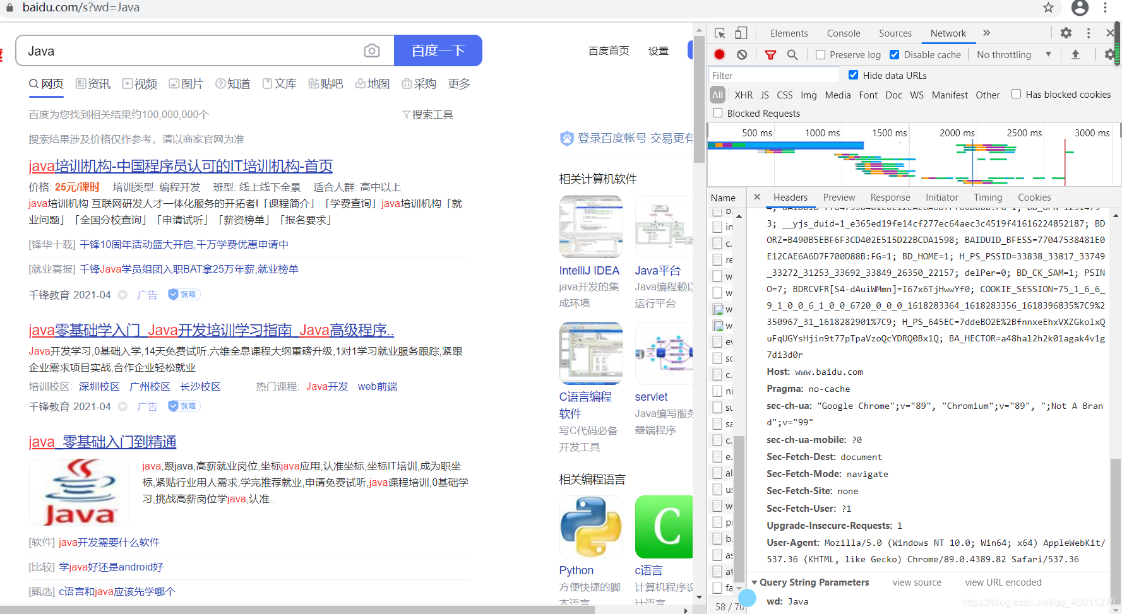Open the 图片 search category
Image resolution: width=1122 pixels, height=614 pixels.
pos(186,84)
